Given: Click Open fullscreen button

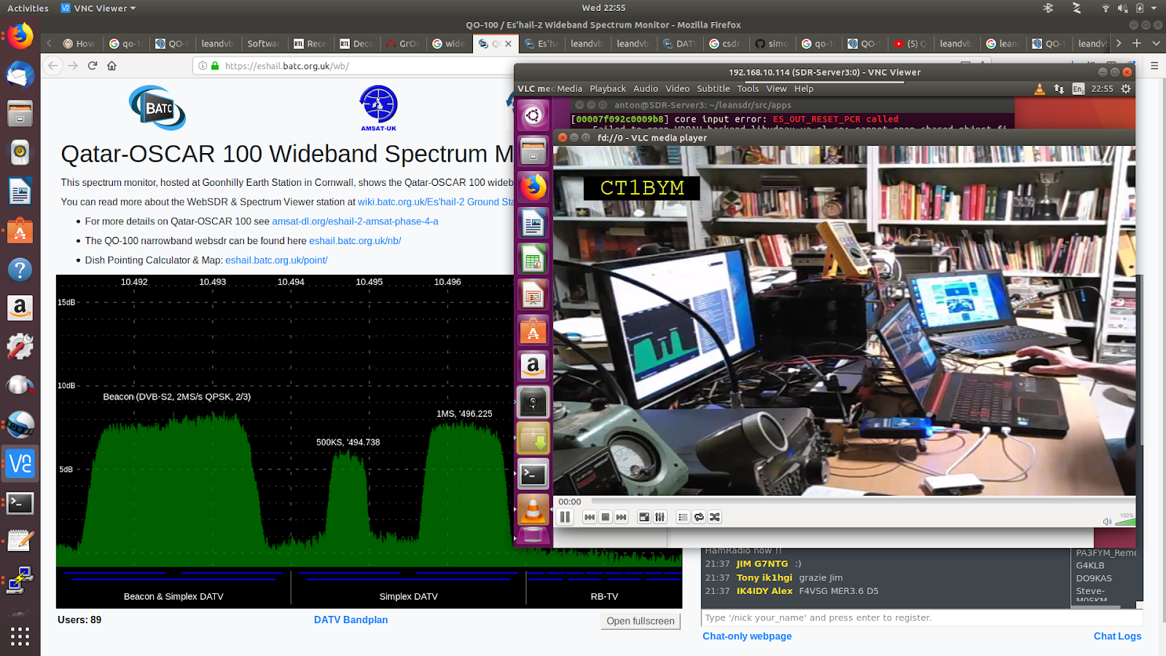Looking at the screenshot, I should point(641,621).
